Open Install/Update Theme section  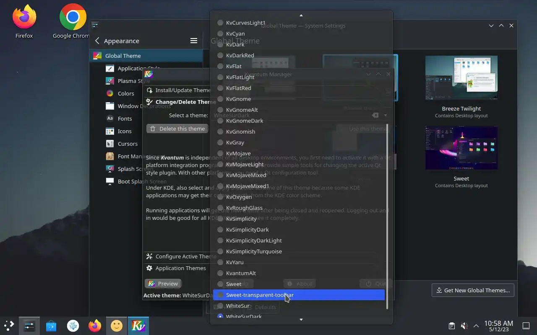pos(178,90)
